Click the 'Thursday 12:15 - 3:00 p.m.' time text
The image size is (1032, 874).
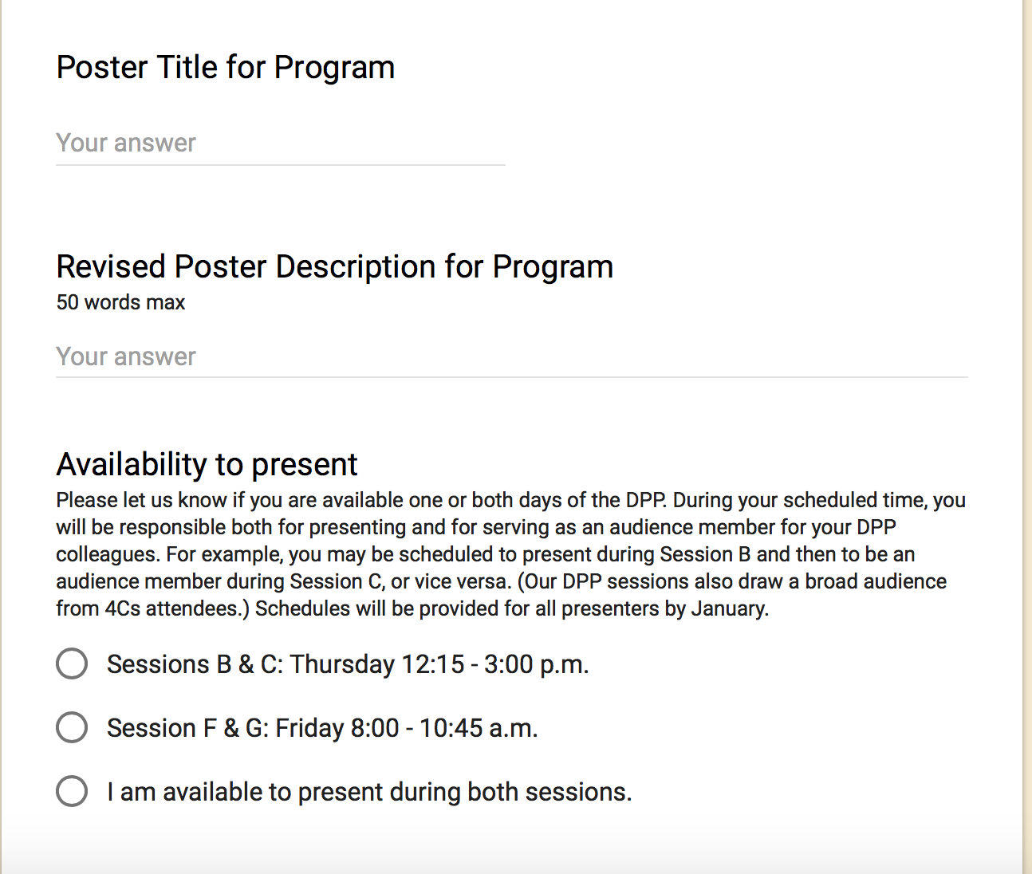click(x=439, y=664)
